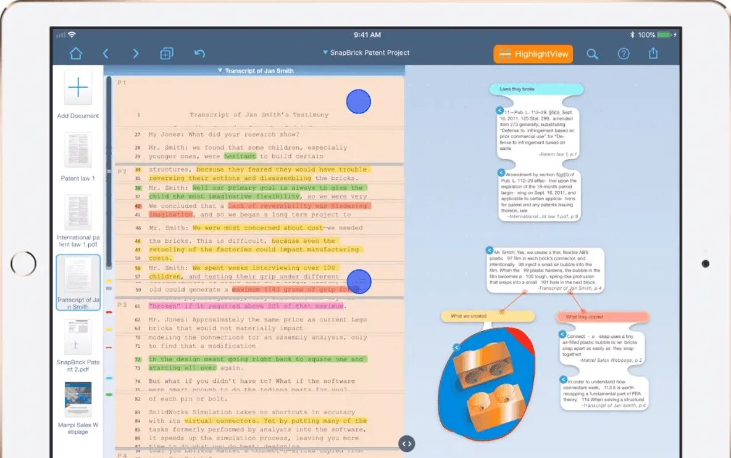
Task: Select the 'What we created' label
Action: click(x=488, y=316)
